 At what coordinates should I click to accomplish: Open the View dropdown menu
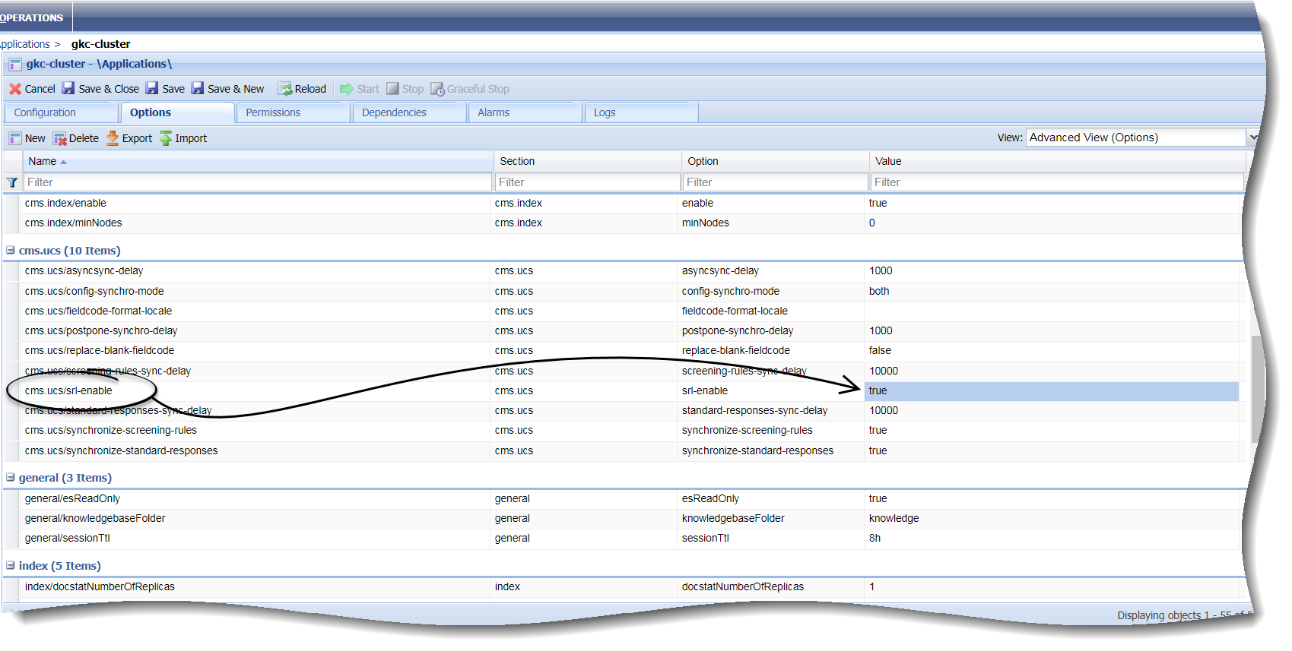(x=1252, y=137)
